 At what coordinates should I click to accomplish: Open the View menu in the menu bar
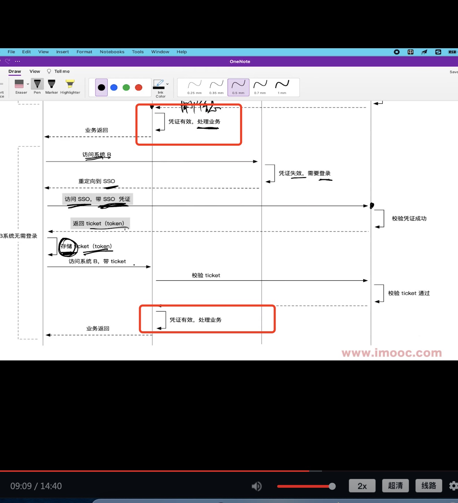[x=43, y=52]
